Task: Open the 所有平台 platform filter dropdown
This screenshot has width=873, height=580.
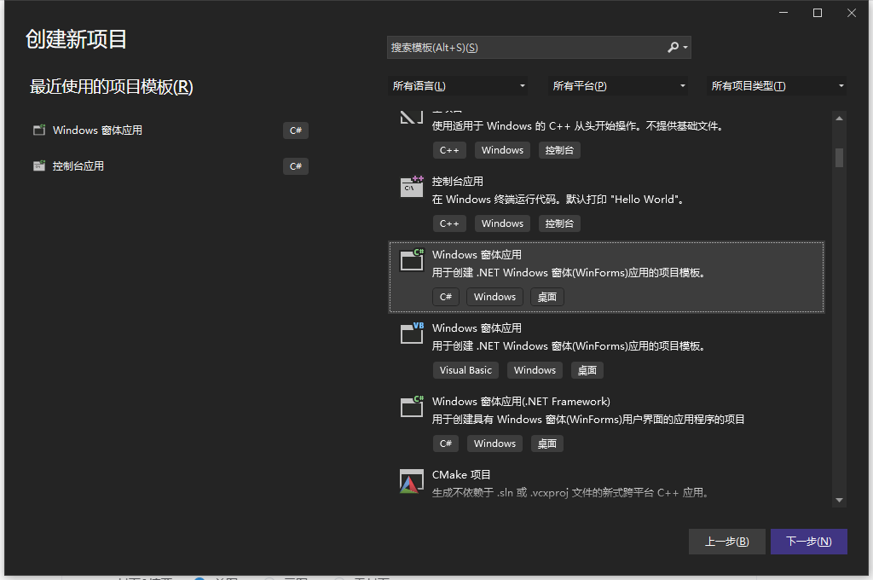Action: tap(618, 86)
